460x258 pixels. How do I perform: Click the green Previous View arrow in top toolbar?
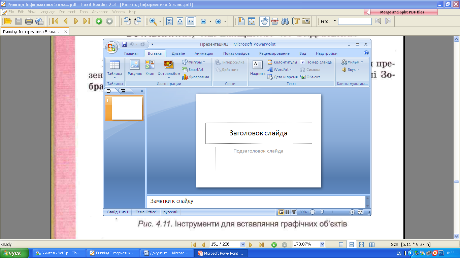[99, 21]
